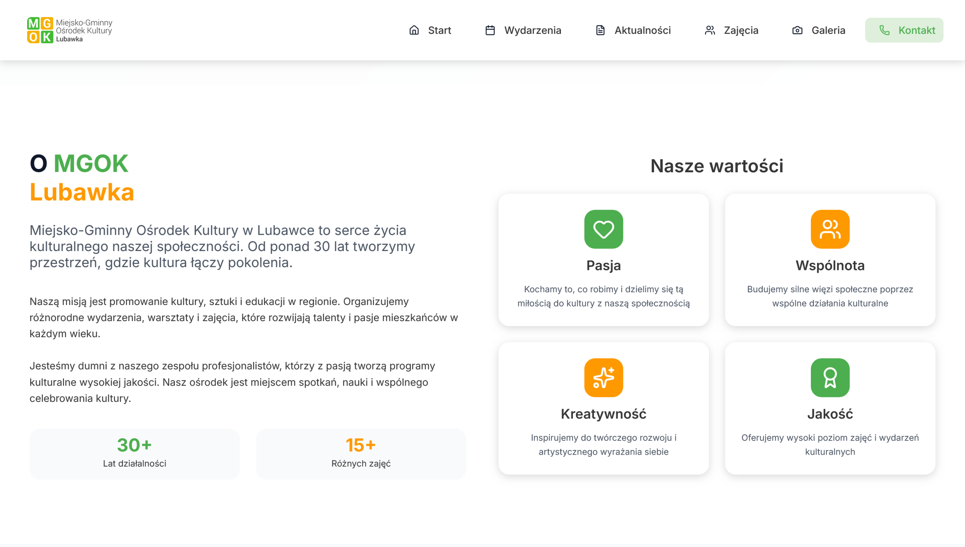Click the document icon beside Aktualności

pos(600,30)
